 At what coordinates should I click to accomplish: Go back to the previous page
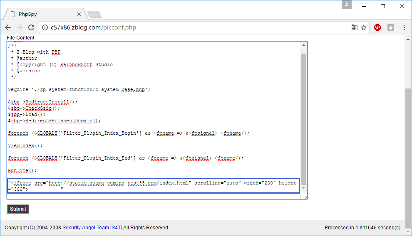[x=8, y=27]
